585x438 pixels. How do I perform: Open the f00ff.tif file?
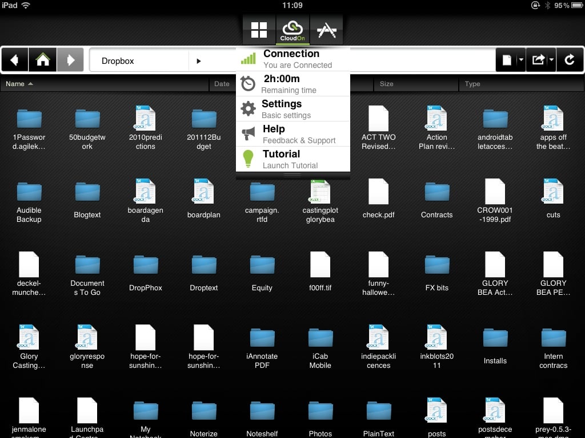[x=320, y=272]
